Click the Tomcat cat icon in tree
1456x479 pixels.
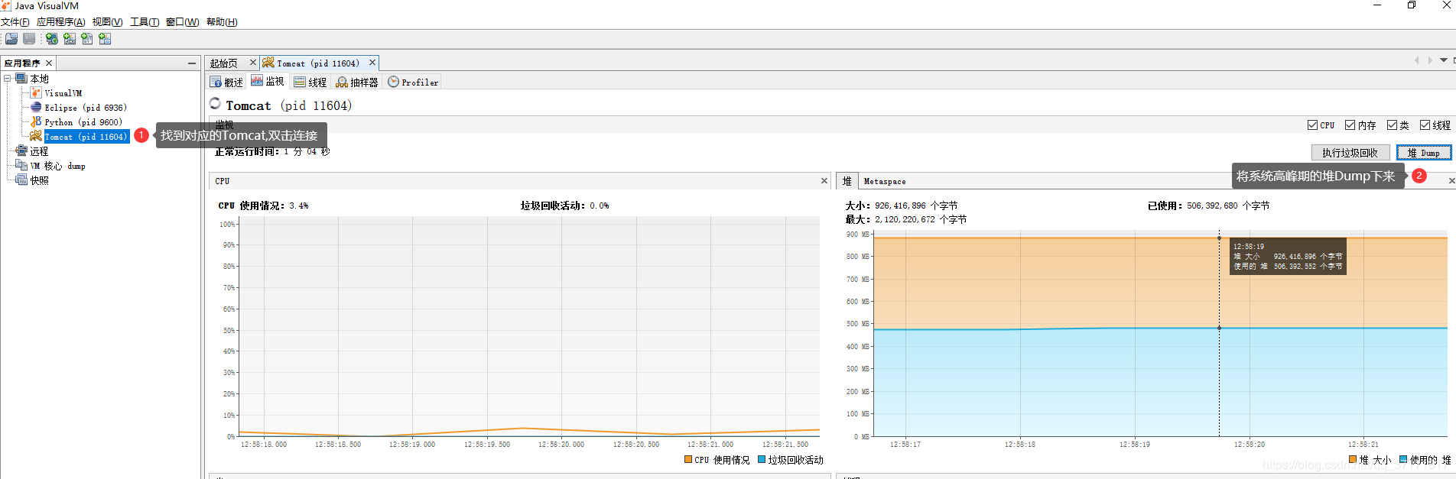(36, 136)
